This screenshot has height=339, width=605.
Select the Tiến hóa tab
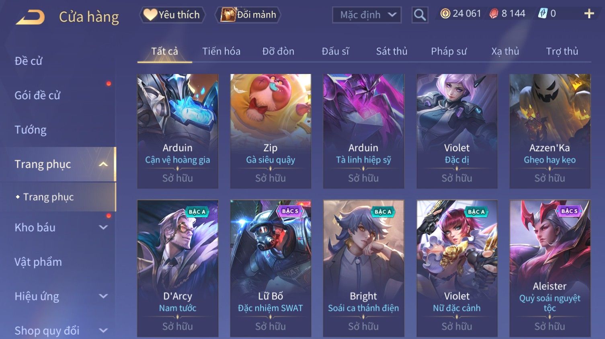[221, 51]
